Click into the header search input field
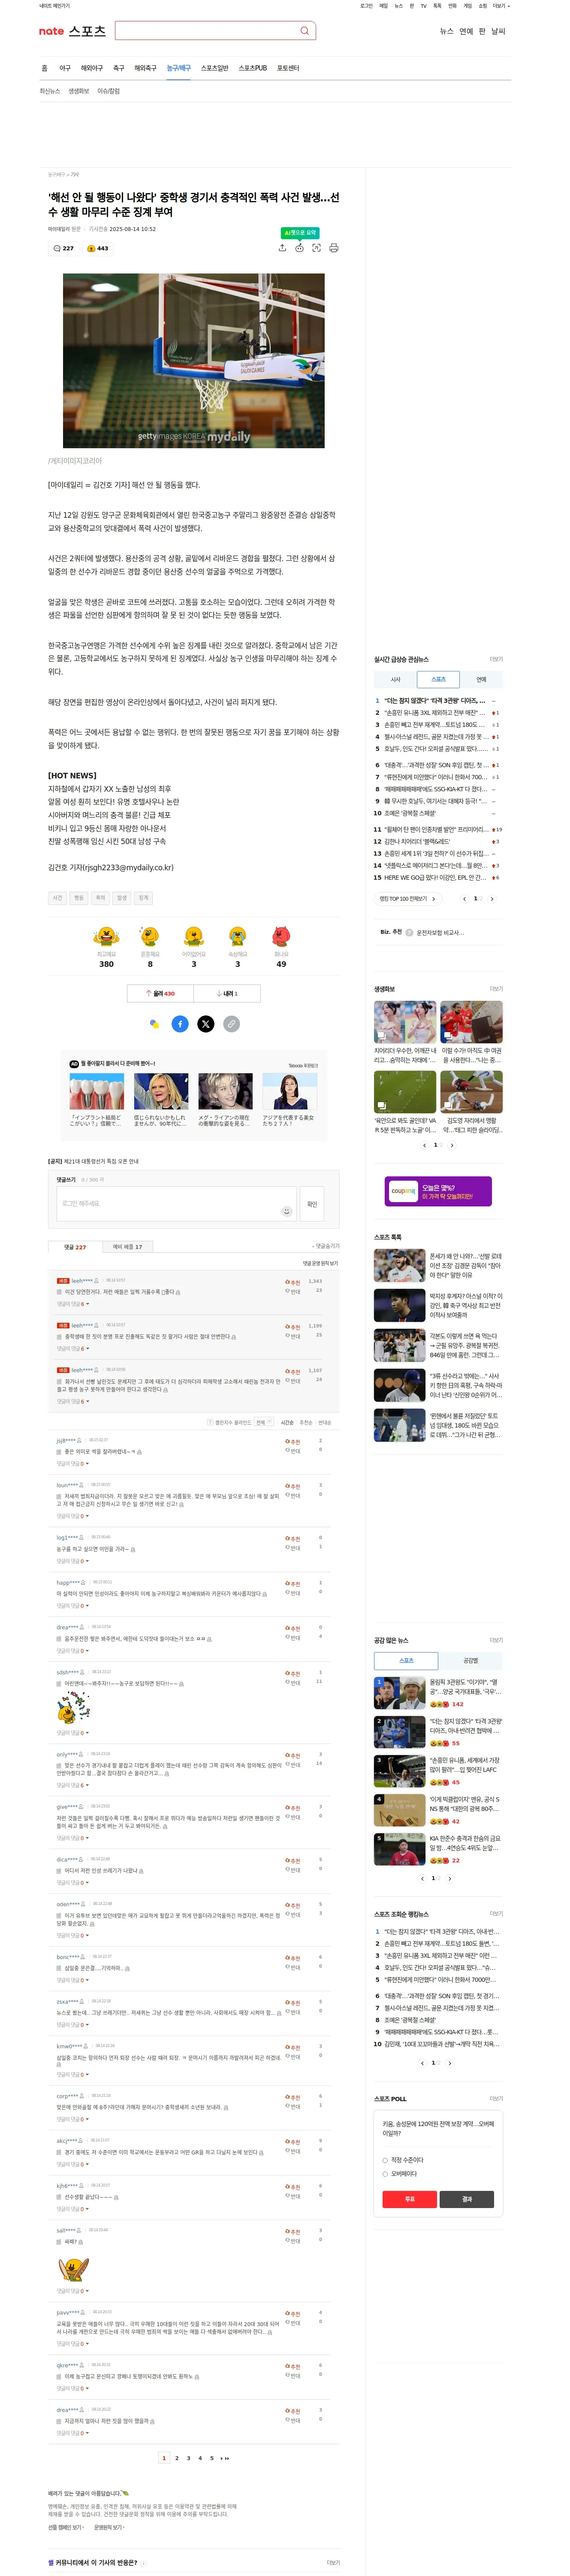Screen dimensions: 570x2576 click(207, 31)
